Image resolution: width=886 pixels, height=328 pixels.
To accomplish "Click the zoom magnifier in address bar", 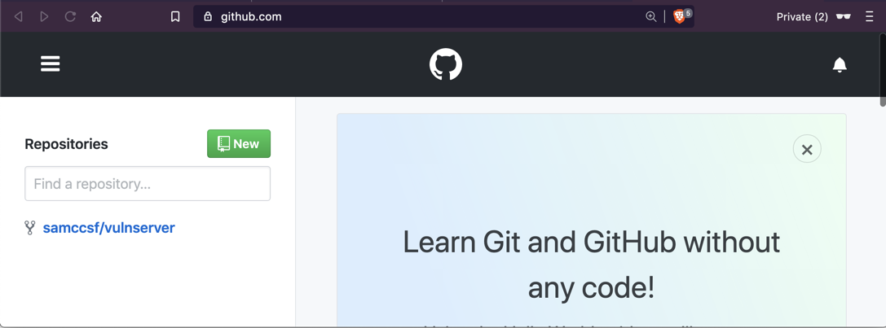I will pyautogui.click(x=650, y=16).
